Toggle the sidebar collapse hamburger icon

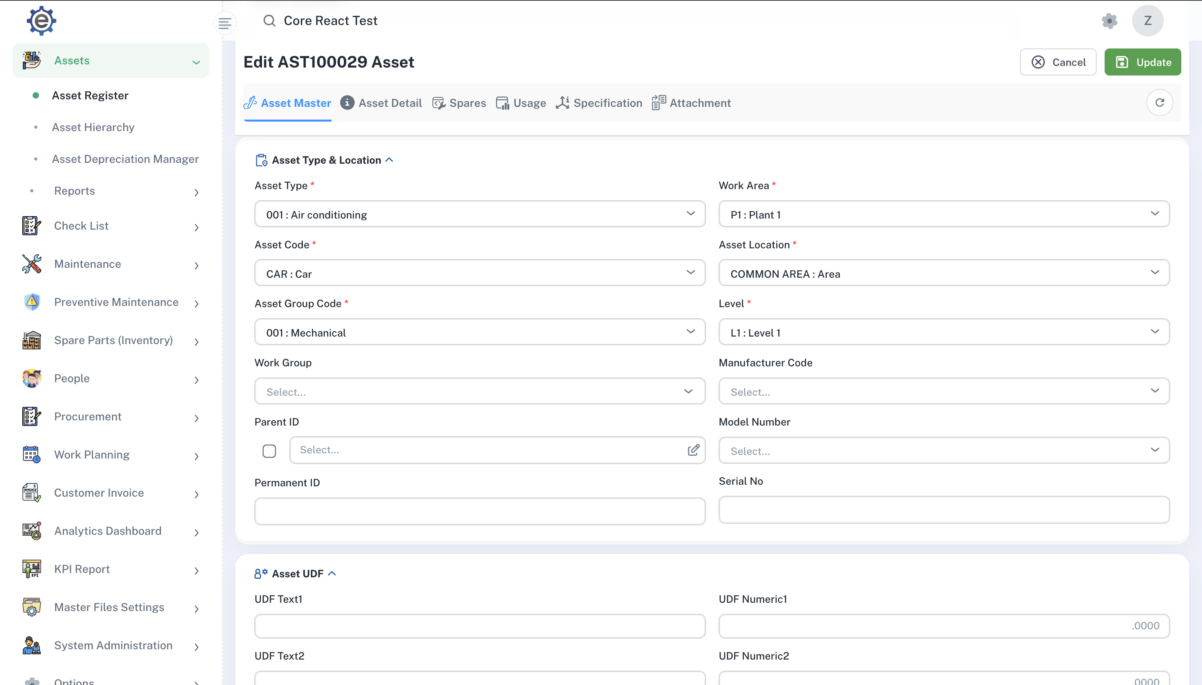point(225,23)
